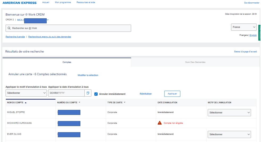Open Ever Olivas's cancellation reason dropdown
The height and width of the screenshot is (142, 261).
[229, 135]
